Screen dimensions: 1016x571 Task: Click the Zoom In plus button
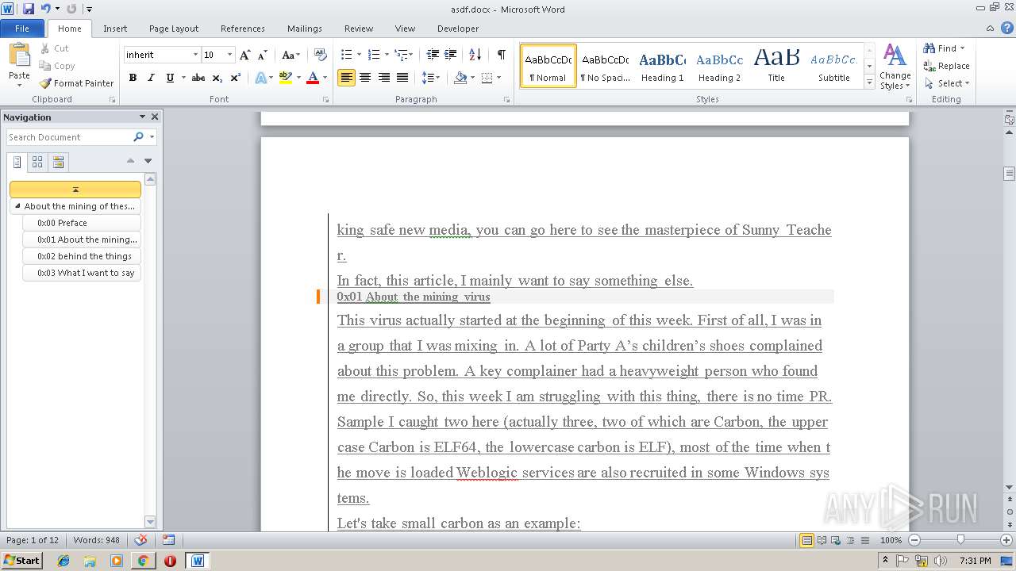pyautogui.click(x=1006, y=540)
